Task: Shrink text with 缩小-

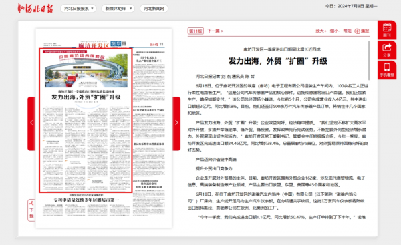Action: point(335,31)
